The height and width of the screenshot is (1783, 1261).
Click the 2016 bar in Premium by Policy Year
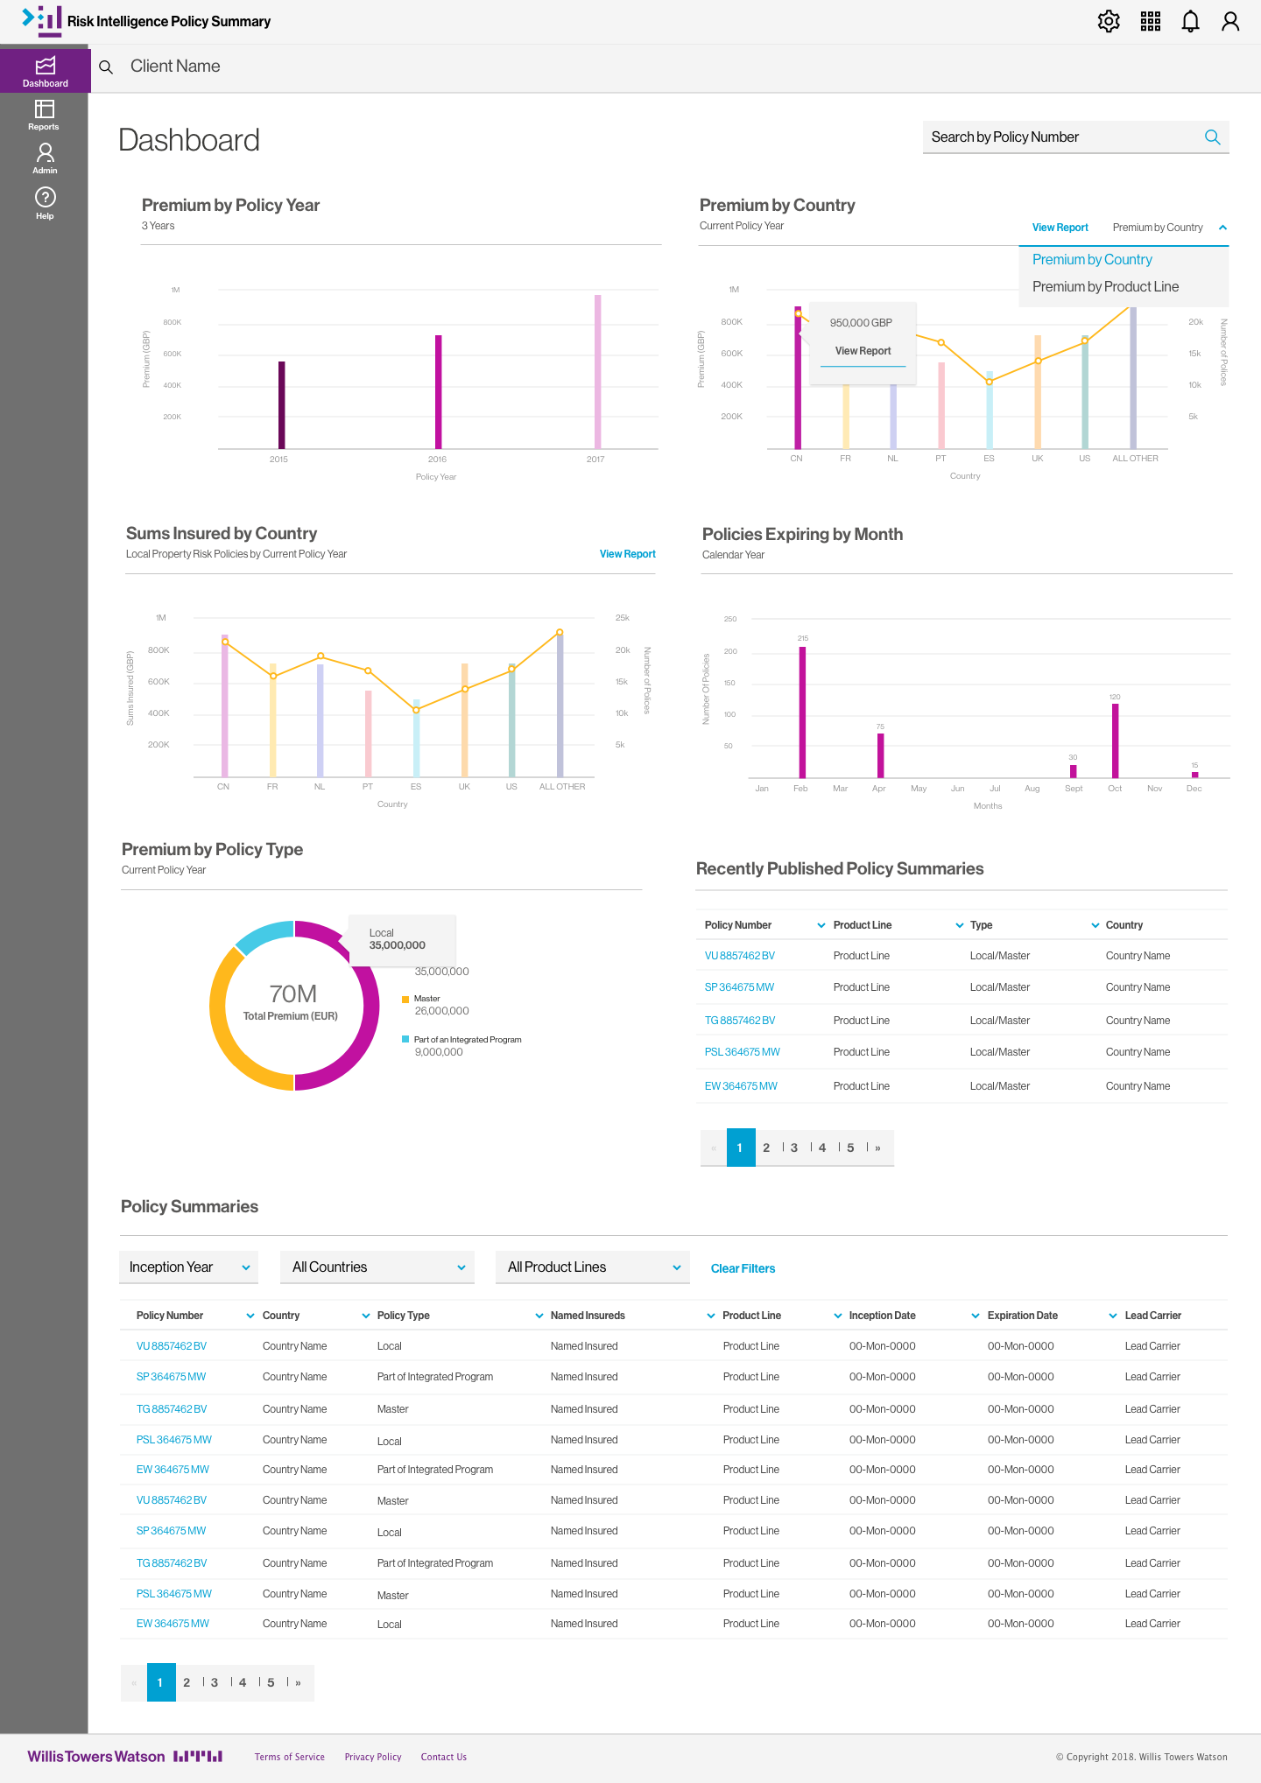pos(438,392)
